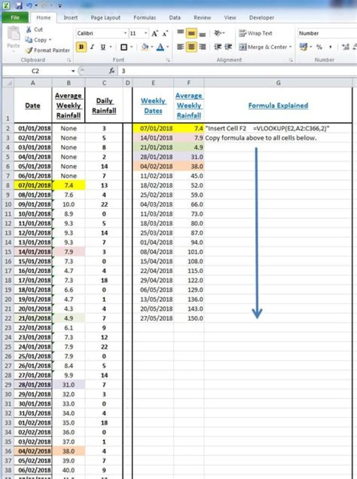This screenshot has width=357, height=479.
Task: Apply Percent Style format
Action: [319, 47]
